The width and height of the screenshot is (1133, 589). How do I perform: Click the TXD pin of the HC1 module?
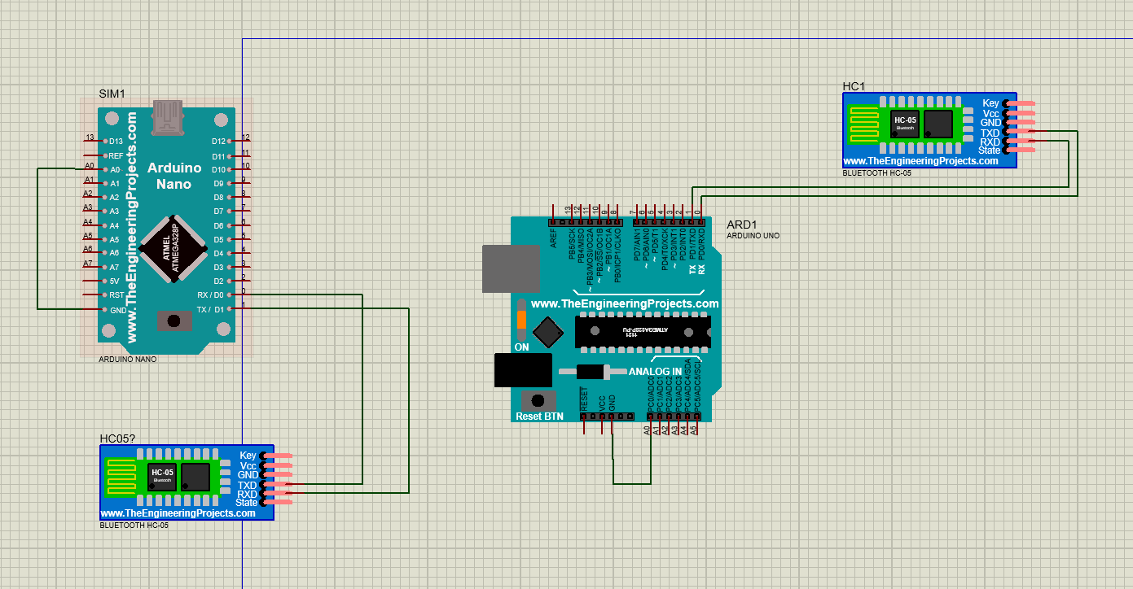pos(1021,132)
